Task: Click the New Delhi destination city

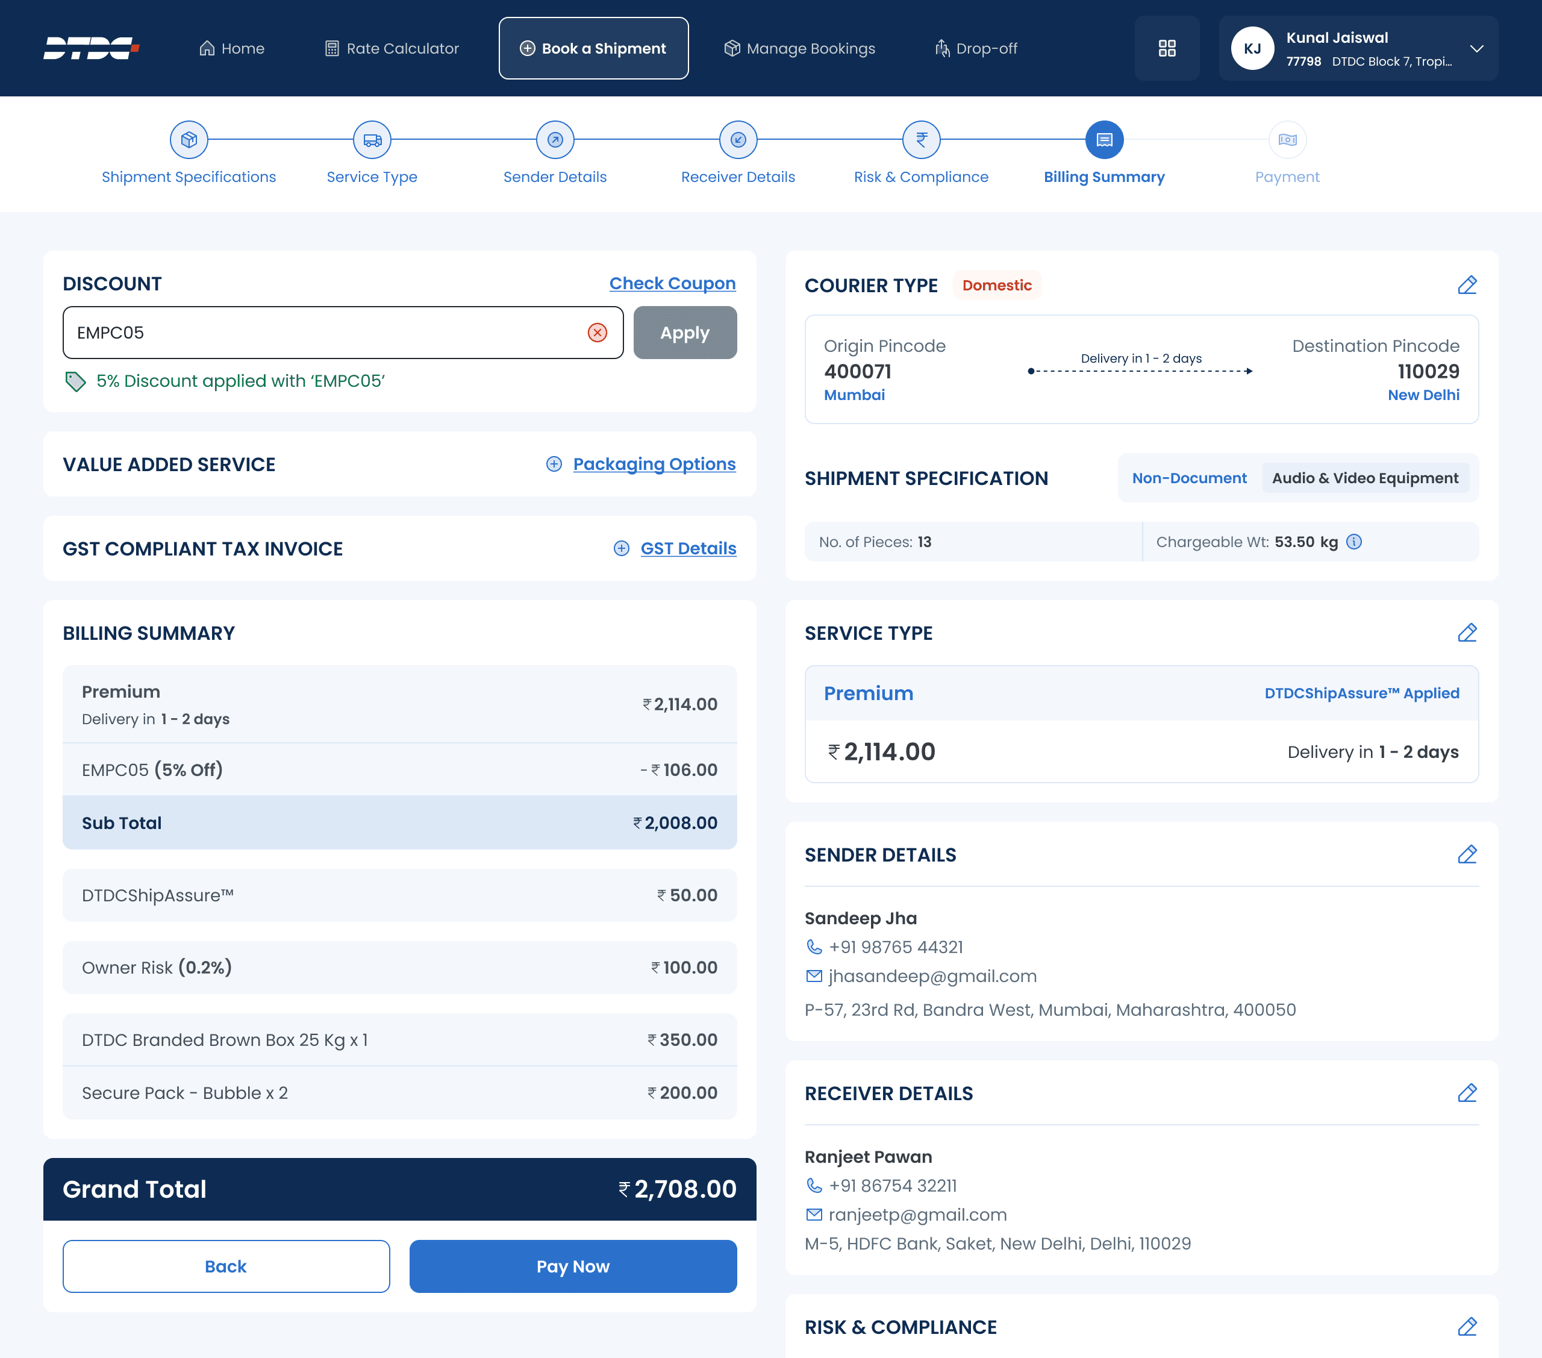Action: [x=1423, y=395]
